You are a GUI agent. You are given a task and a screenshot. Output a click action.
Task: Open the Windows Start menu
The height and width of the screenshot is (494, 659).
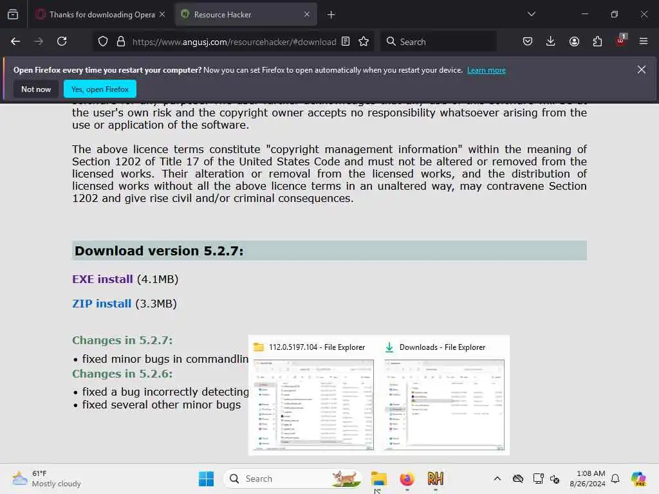[207, 479]
